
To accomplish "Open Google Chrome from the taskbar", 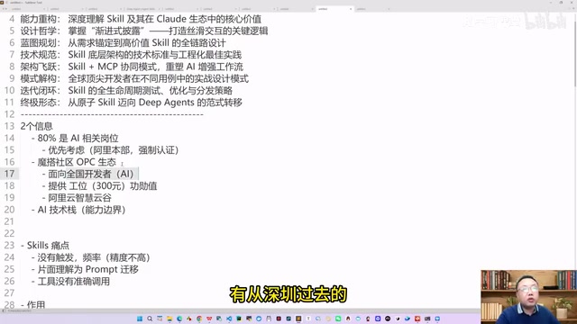I will tap(199, 319).
